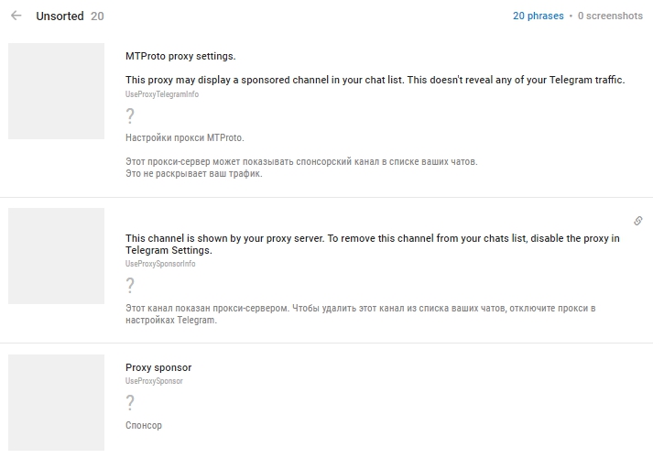Viewport: 664px width, 458px height.
Task: Open 'This channel is shown by your proxy' phrase
Action: [373, 244]
